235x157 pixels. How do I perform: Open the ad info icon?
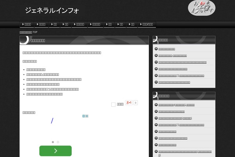coord(84,116)
